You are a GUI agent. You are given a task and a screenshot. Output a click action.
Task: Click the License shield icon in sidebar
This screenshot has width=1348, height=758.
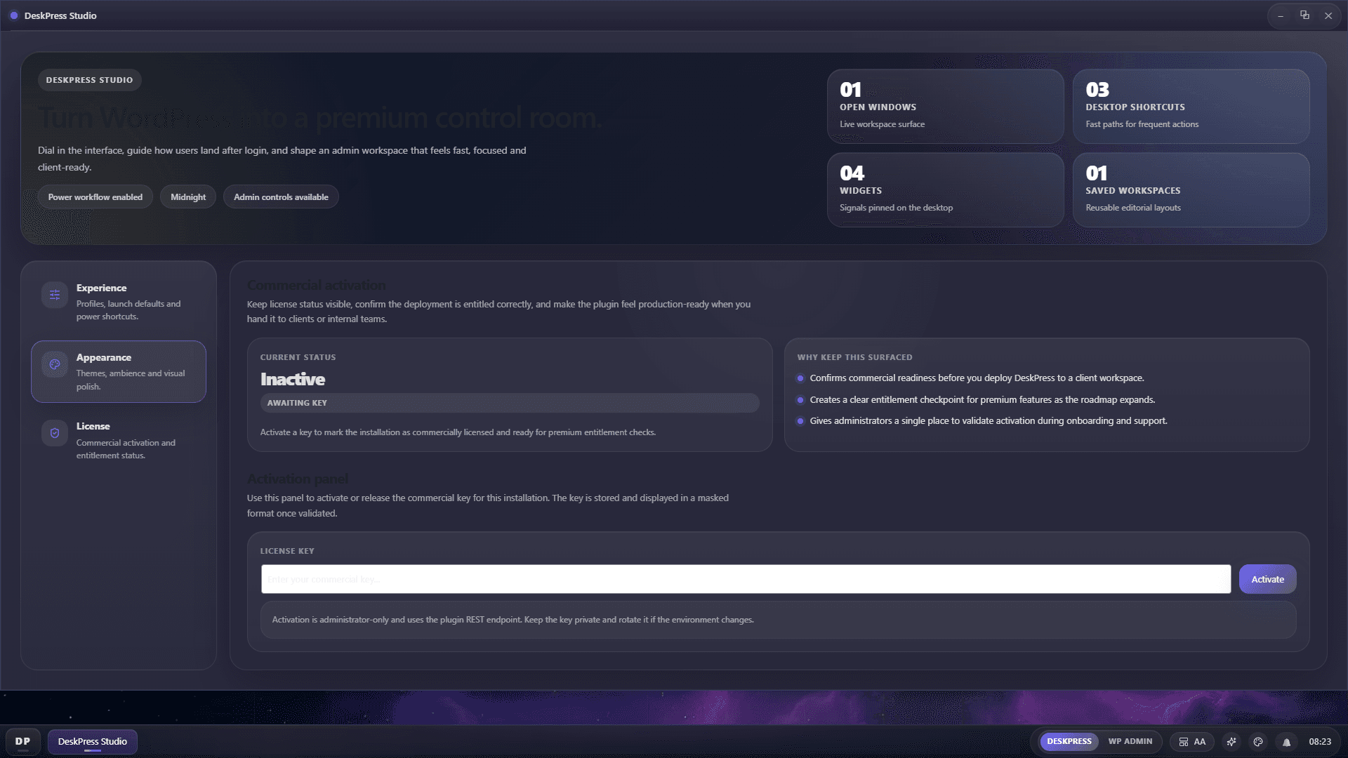click(x=54, y=433)
